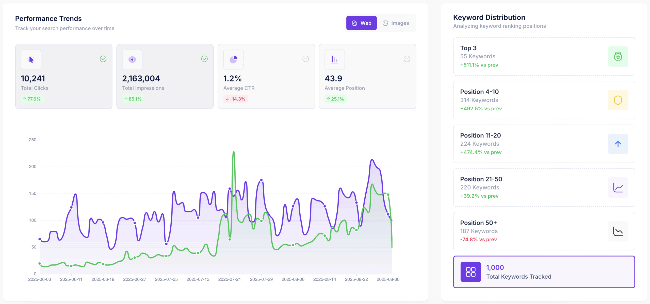Click the yellow shield icon for Position 4-10
Screen dimensions: 650x304
coord(618,100)
